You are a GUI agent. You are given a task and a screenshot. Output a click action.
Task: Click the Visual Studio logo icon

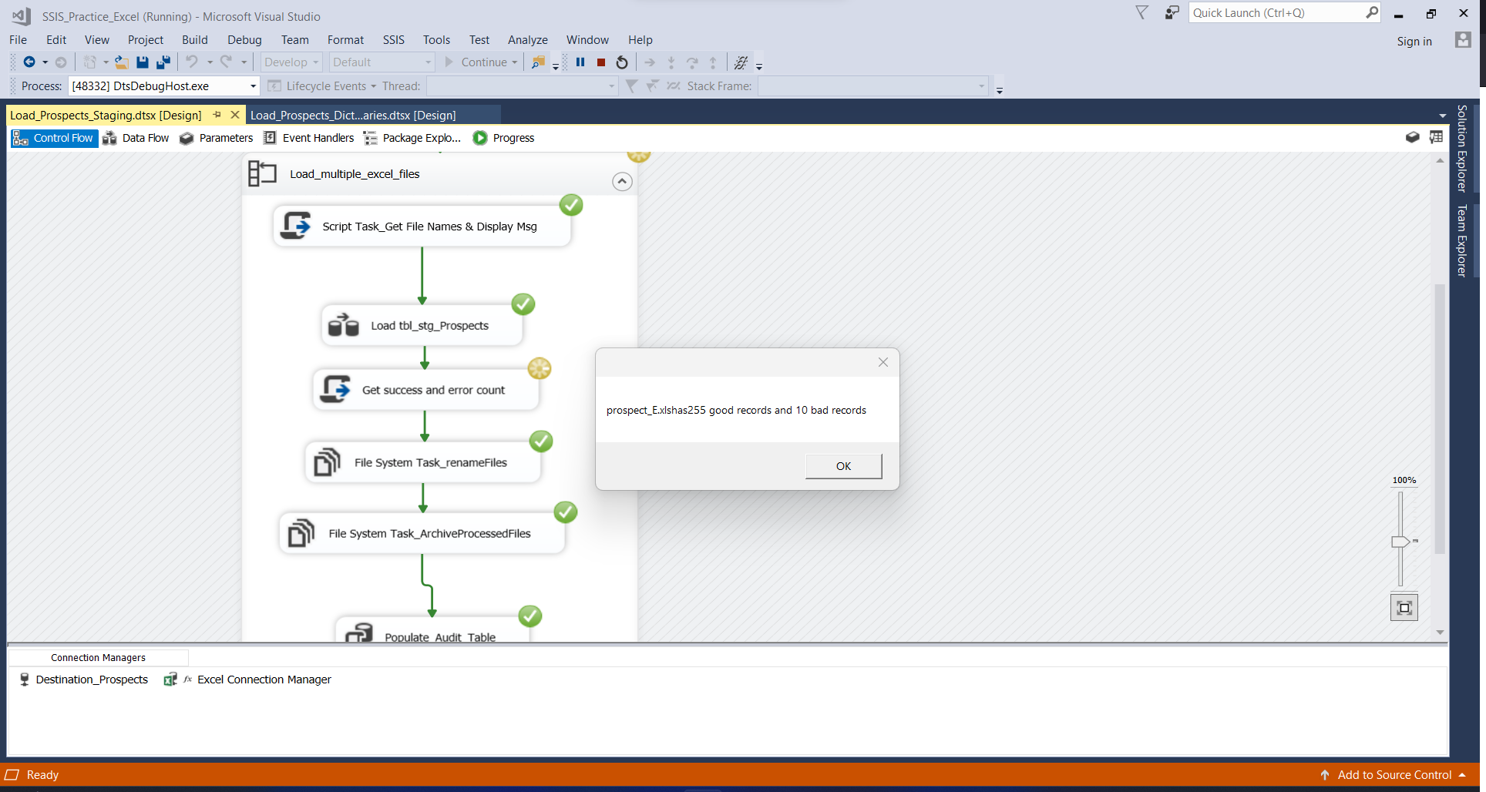pos(22,16)
